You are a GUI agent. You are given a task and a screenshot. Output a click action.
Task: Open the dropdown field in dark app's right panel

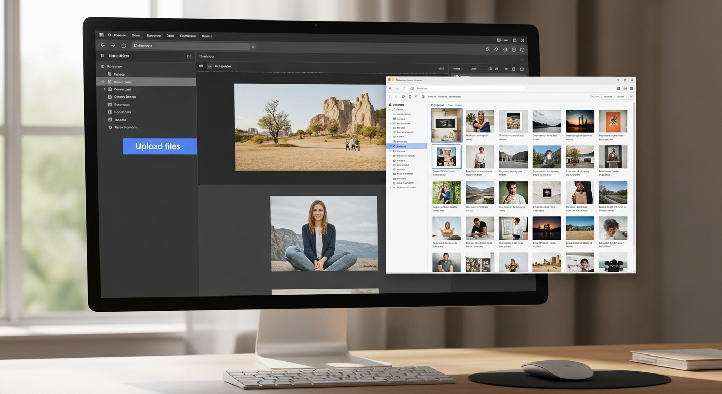pos(475,69)
